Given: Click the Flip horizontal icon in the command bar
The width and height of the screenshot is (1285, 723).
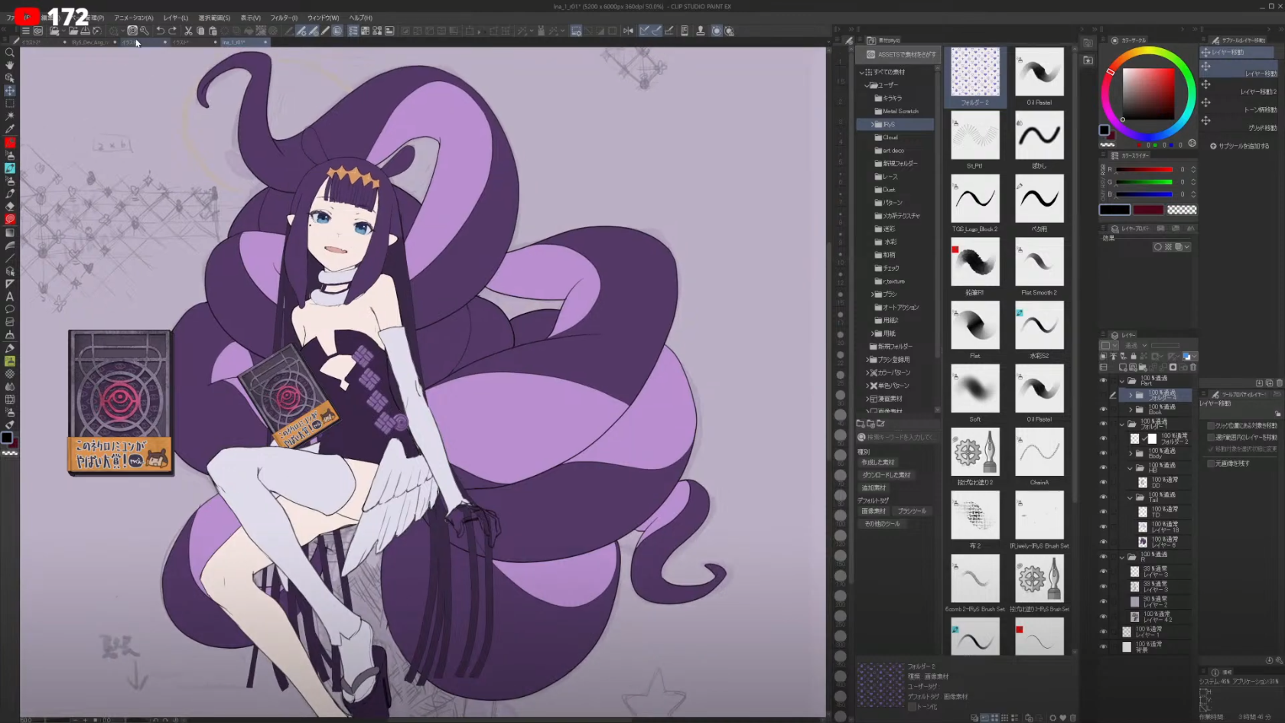Looking at the screenshot, I should pos(628,31).
